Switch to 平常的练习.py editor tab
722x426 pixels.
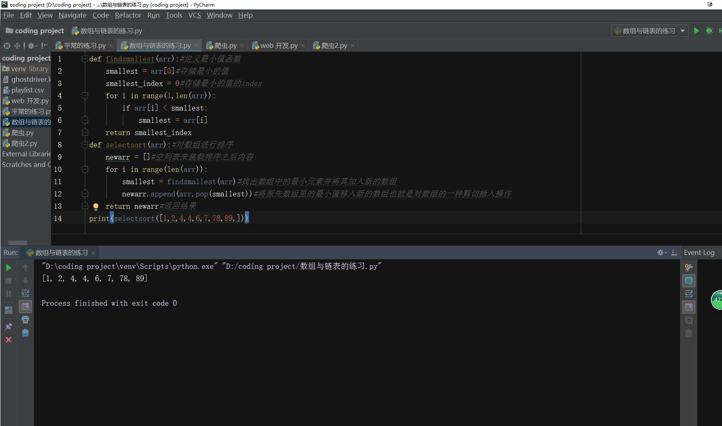pyautogui.click(x=84, y=46)
